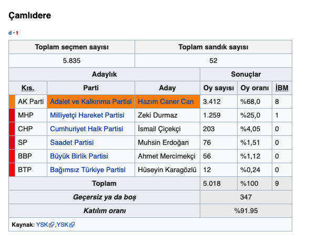Click the 'Kıs.' abbreviation header

tap(28, 88)
